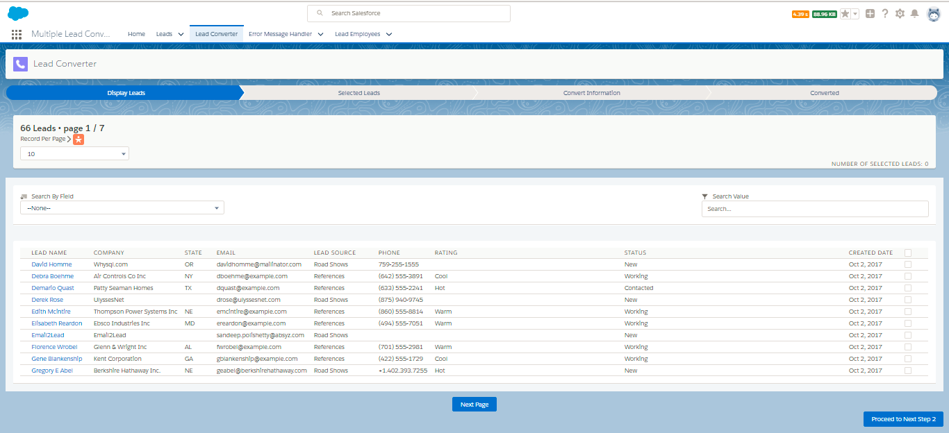Open the help question mark icon
Screen dimensions: 949x433
(885, 13)
